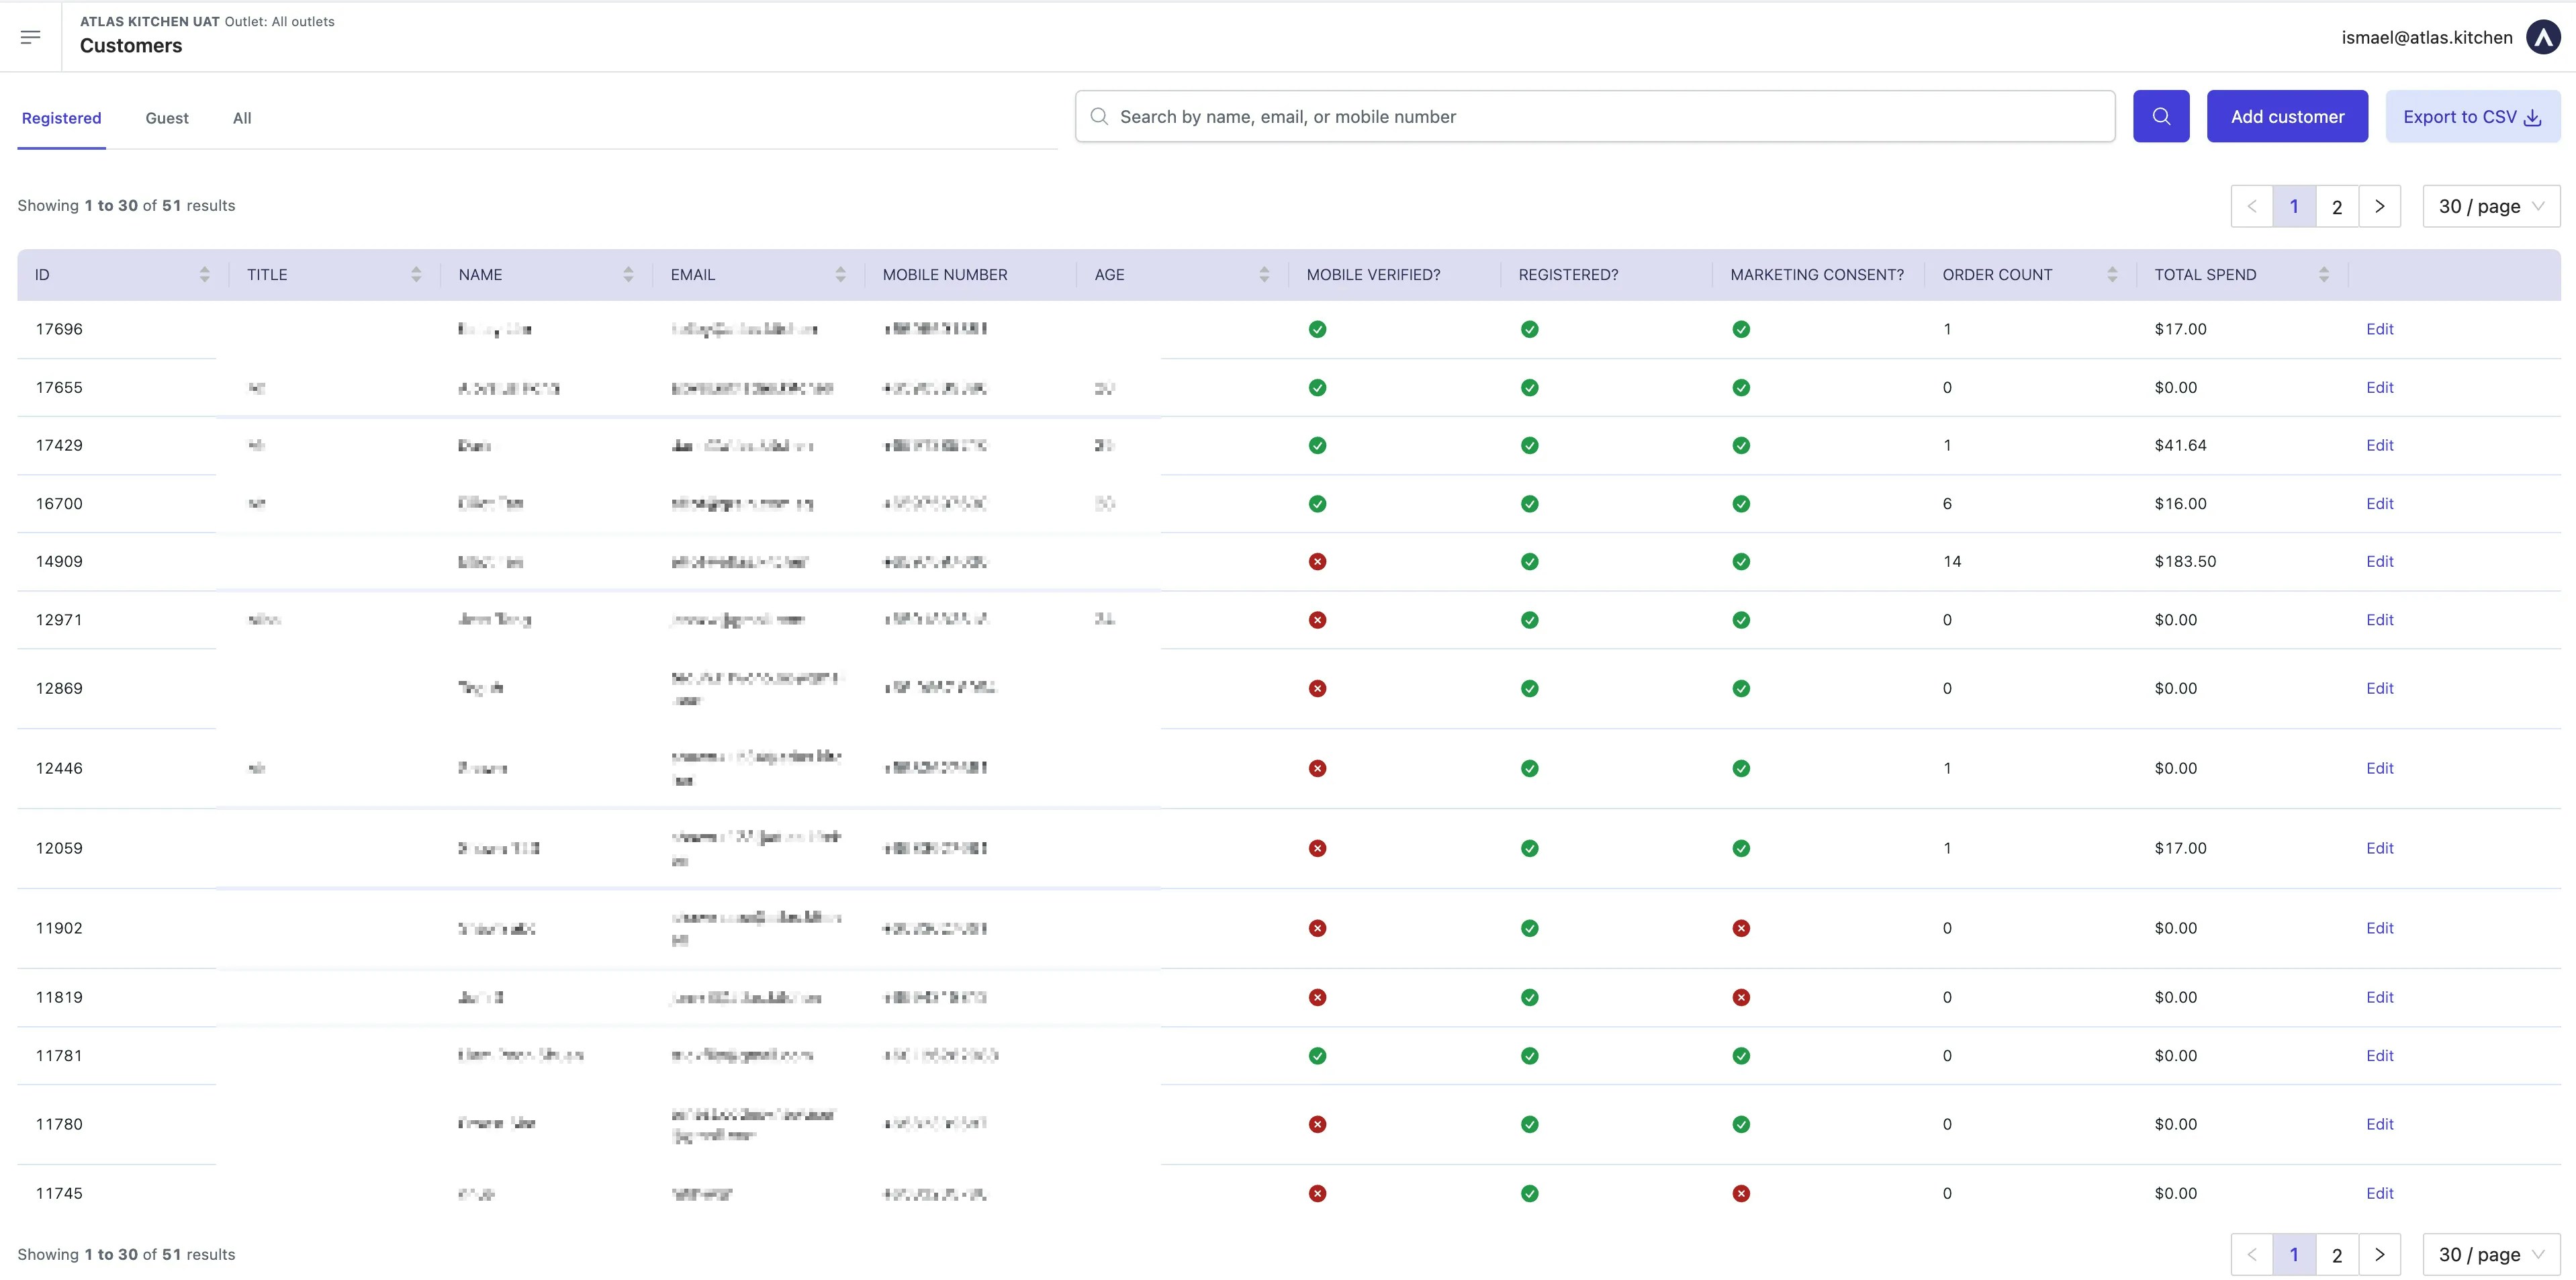The width and height of the screenshot is (2576, 1280).
Task: Switch to the Guest tab
Action: tap(166, 117)
